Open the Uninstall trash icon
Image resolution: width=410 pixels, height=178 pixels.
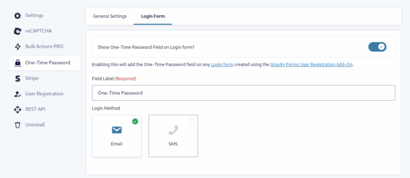tap(17, 125)
